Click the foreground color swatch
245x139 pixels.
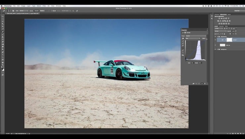(x=2, y=69)
